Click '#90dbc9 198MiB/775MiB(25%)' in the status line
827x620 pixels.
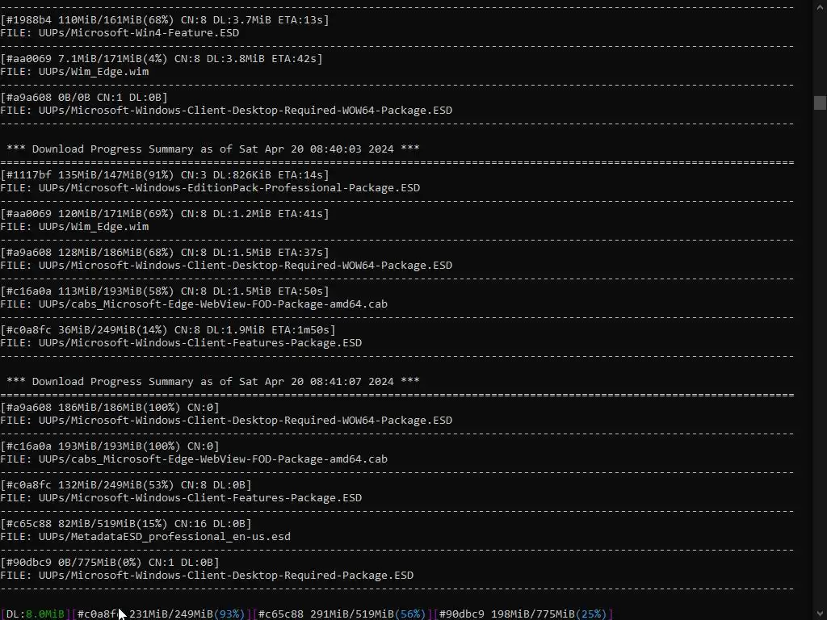523,614
